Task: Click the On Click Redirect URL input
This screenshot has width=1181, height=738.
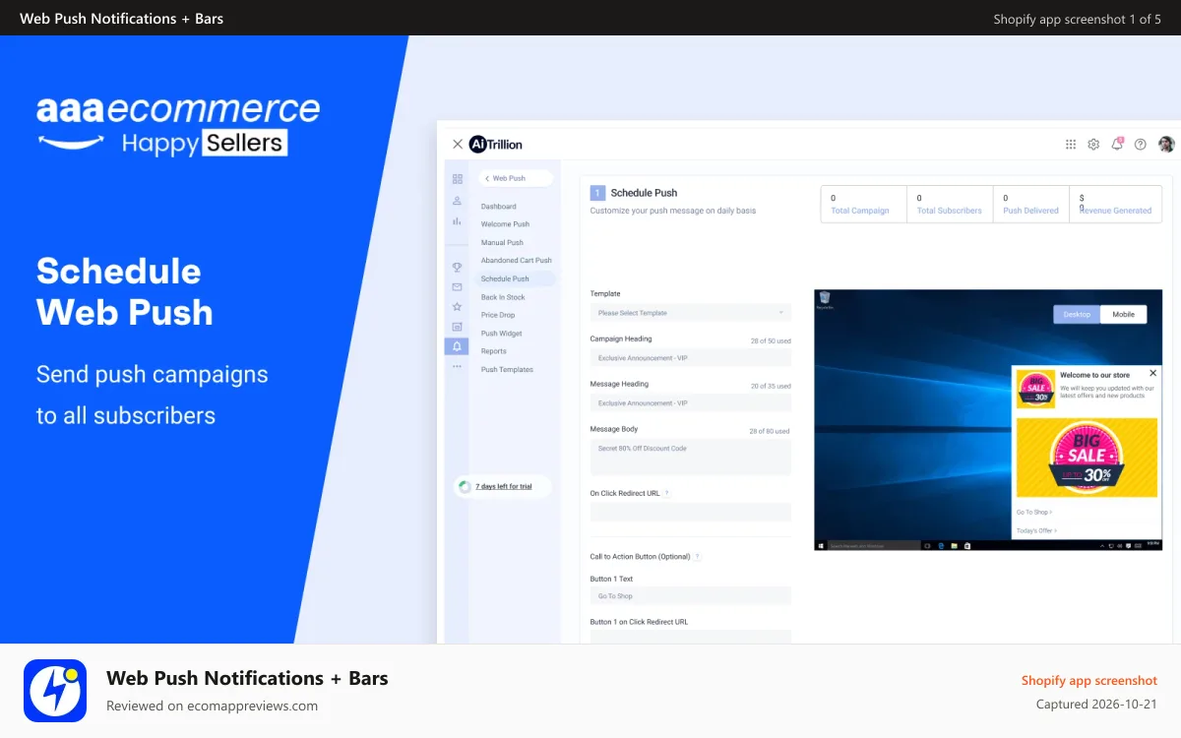Action: (691, 512)
